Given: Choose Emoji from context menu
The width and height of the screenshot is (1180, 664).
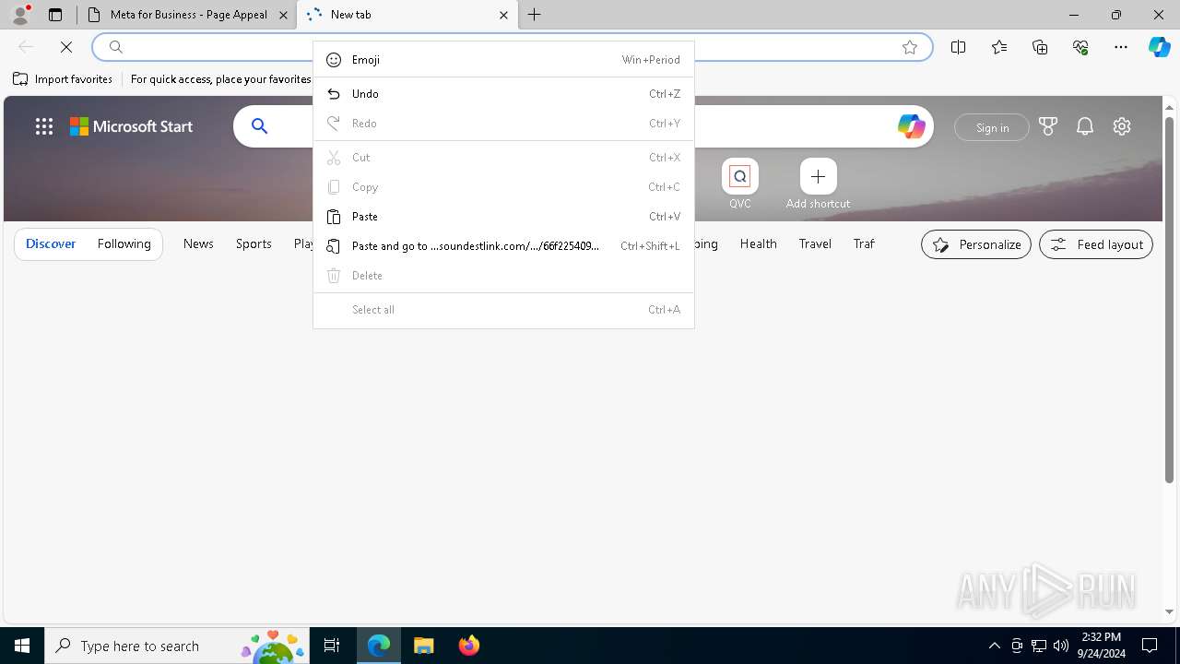Looking at the screenshot, I should pyautogui.click(x=503, y=60).
